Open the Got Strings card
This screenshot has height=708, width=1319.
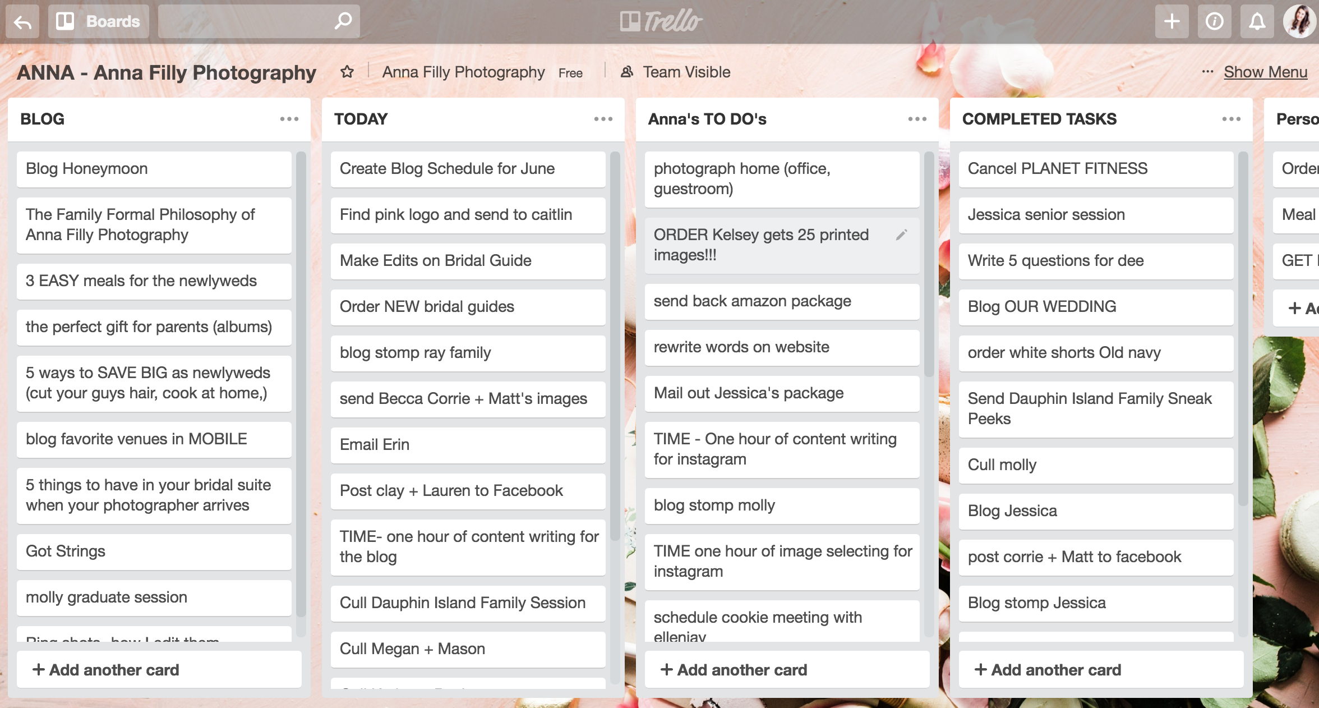[x=154, y=551]
